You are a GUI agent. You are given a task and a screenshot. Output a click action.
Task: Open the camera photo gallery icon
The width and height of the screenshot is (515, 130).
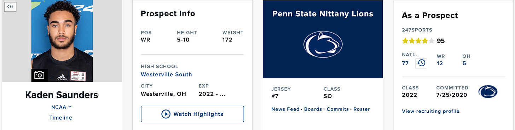tap(39, 75)
